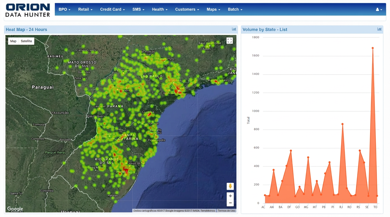Click the PB x-axis label
The height and width of the screenshot is (217, 390).
324,207
